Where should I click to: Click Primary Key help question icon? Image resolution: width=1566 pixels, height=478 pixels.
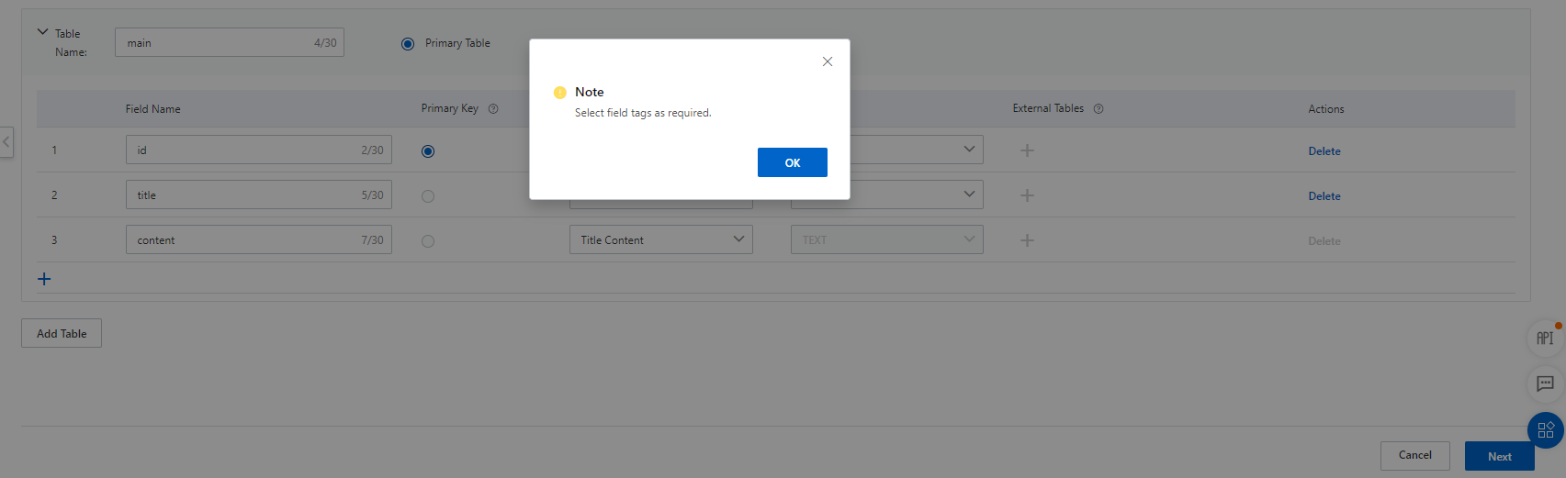493,109
